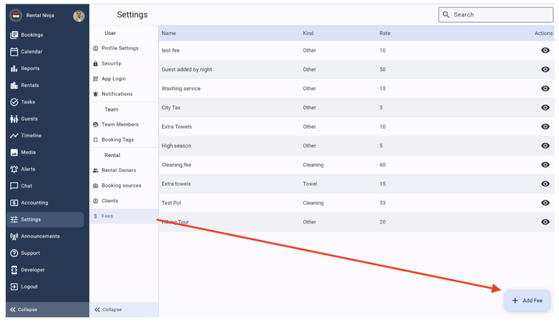Image resolution: width=559 pixels, height=323 pixels.
Task: Toggle eye icon for Washing service
Action: (545, 88)
